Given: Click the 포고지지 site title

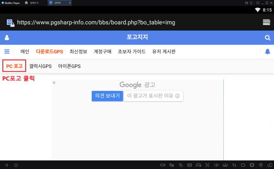Looking at the screenshot, I should tap(137, 37).
